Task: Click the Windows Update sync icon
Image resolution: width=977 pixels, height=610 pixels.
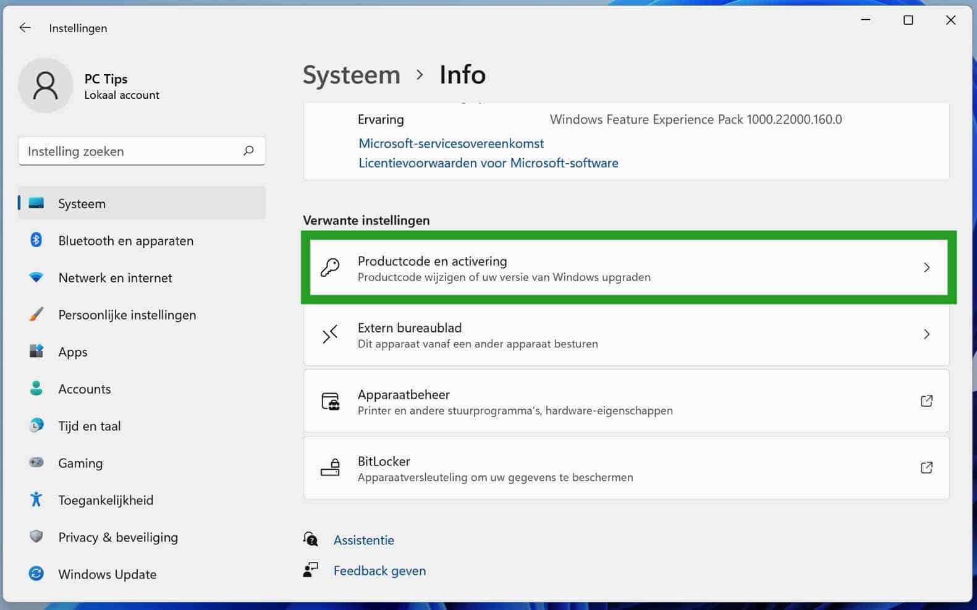Action: 36,574
